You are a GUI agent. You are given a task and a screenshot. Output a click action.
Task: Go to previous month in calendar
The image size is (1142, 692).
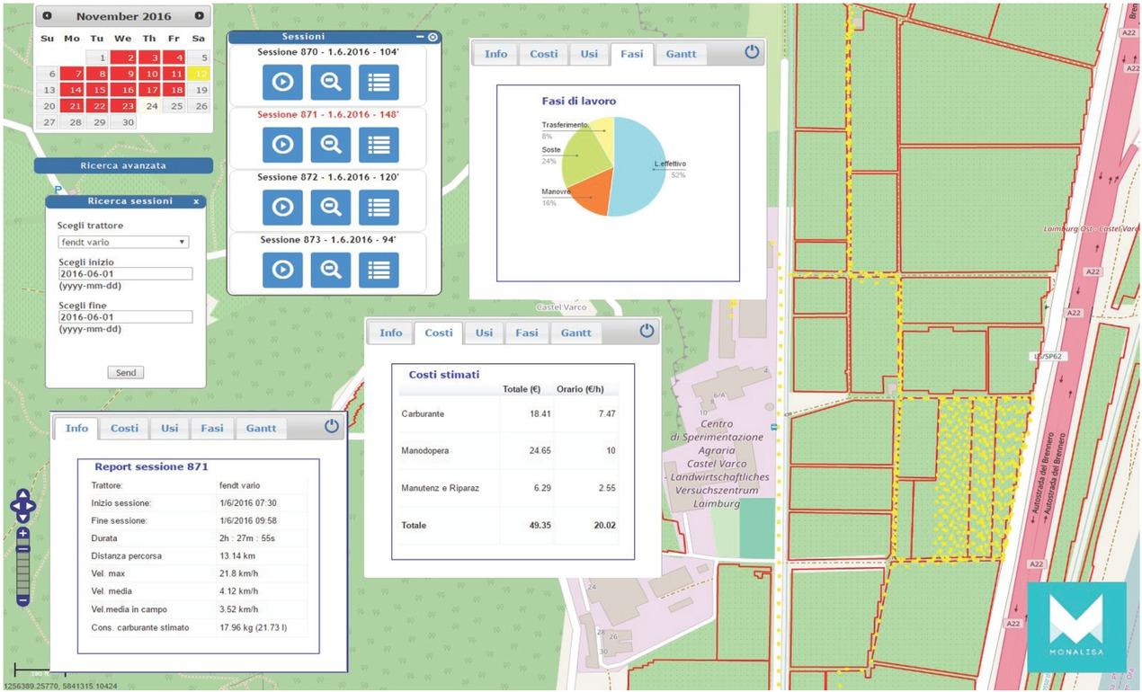point(48,16)
